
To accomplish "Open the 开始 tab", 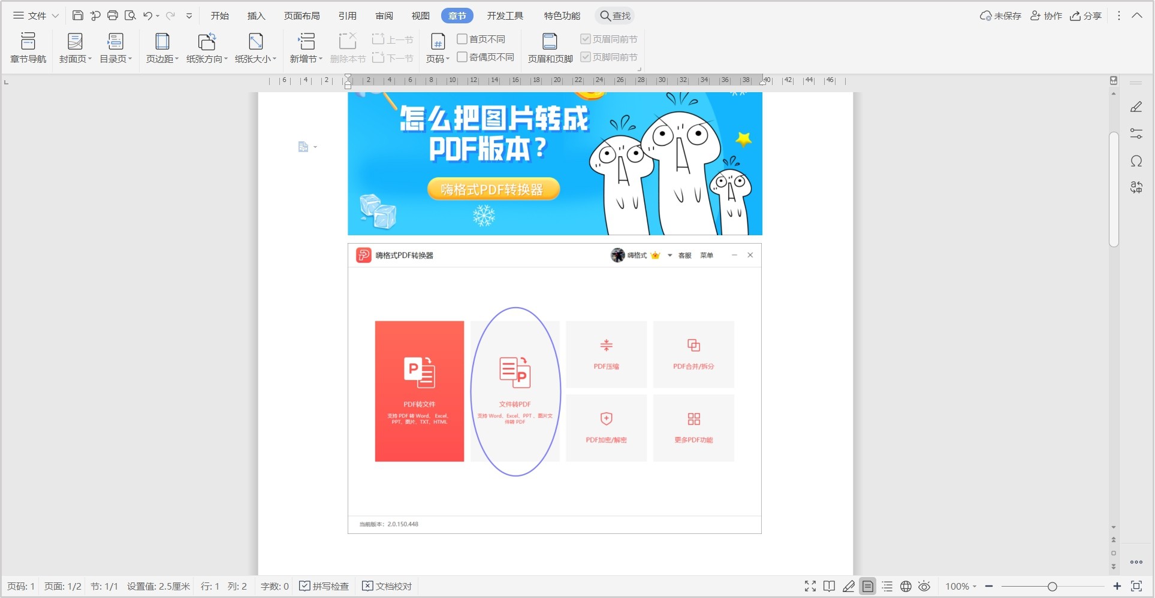I will tap(220, 16).
